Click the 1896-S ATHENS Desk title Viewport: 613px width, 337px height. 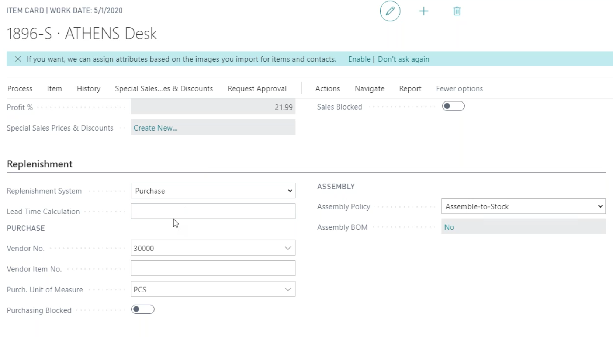(82, 34)
